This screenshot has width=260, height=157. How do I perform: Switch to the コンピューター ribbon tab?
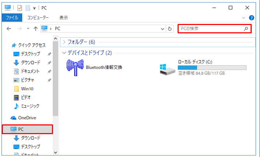point(38,17)
